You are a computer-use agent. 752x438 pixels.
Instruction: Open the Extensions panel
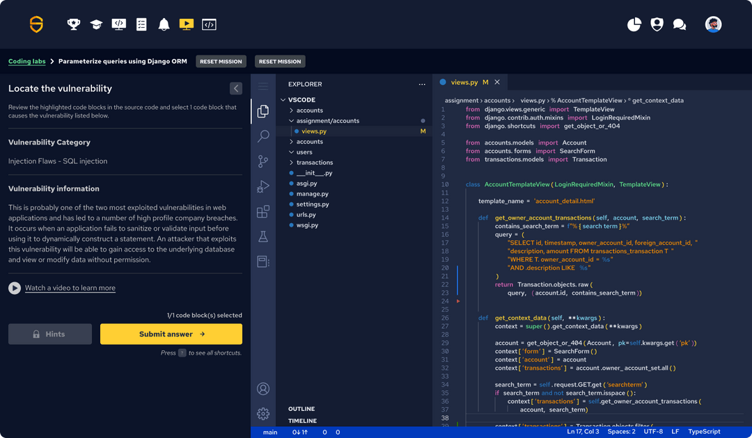point(263,211)
